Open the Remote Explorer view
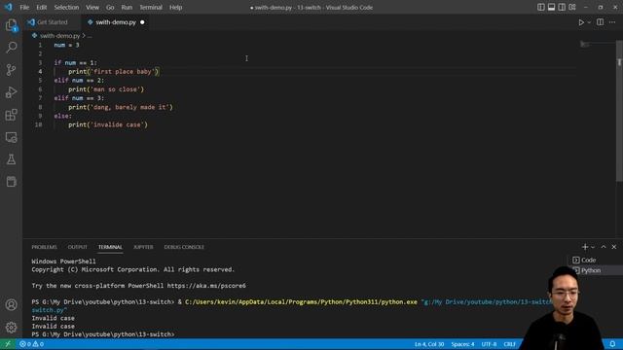Screen dimensions: 623x350 pos(11,137)
